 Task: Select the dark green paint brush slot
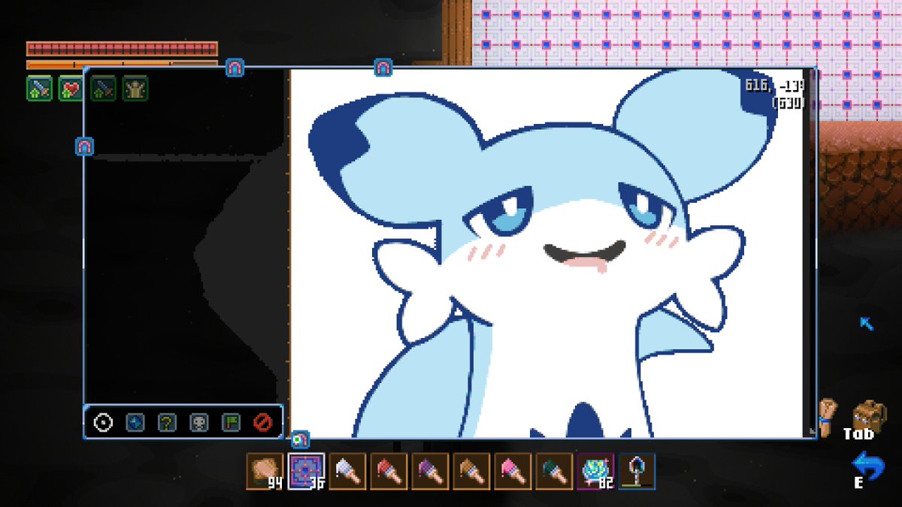tap(554, 472)
